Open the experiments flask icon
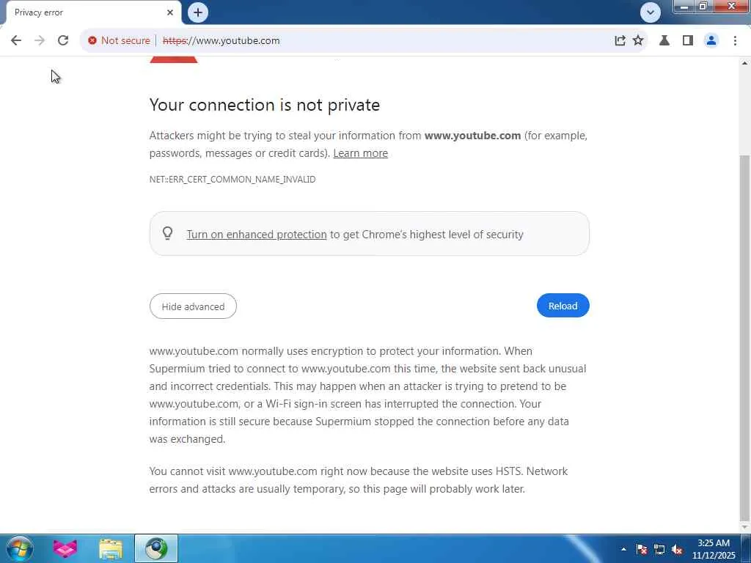The height and width of the screenshot is (563, 751). 664,40
